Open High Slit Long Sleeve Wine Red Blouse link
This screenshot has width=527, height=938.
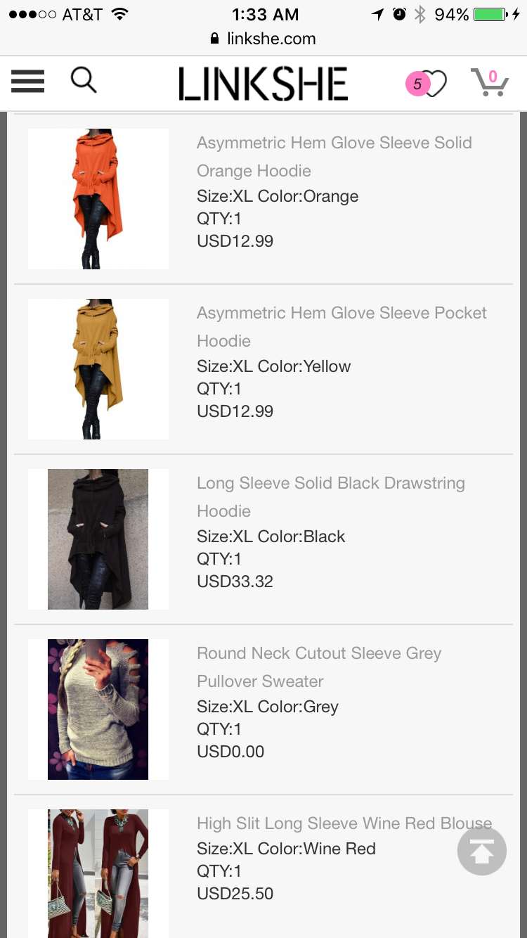[344, 823]
